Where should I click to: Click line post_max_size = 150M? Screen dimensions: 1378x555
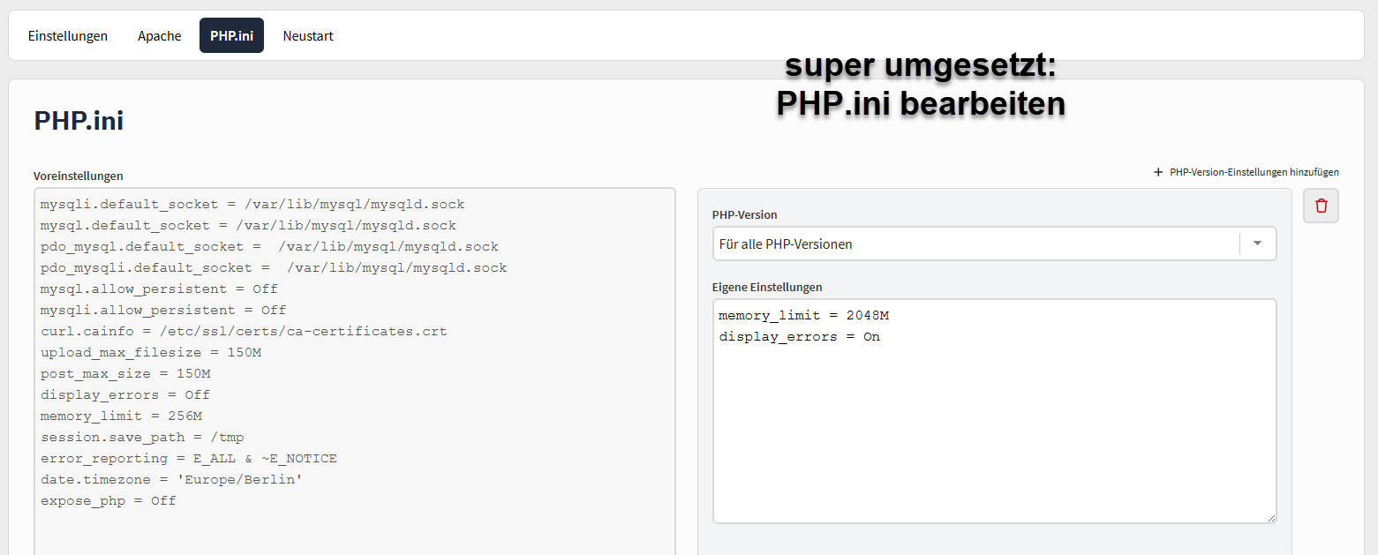click(125, 373)
